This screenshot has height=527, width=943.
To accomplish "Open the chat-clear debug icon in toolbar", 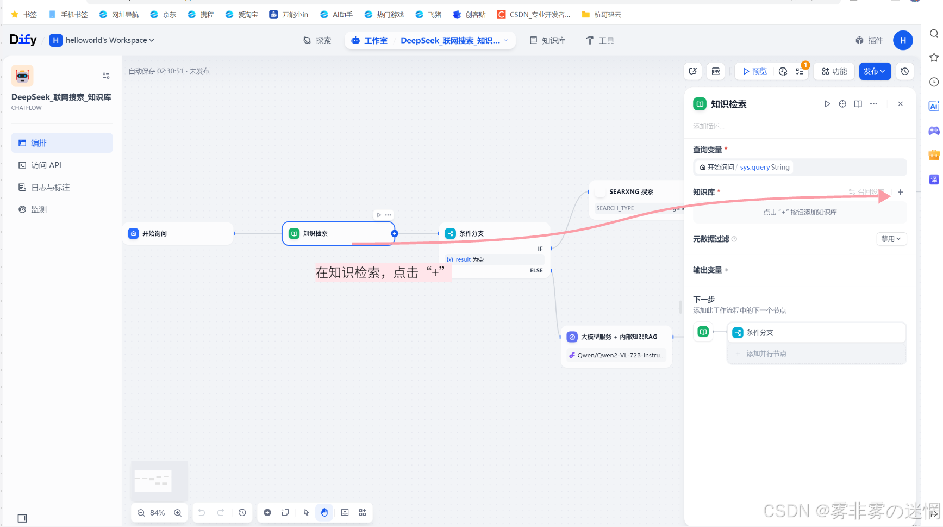I will [692, 71].
